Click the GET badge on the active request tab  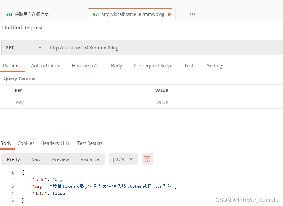tap(96, 14)
